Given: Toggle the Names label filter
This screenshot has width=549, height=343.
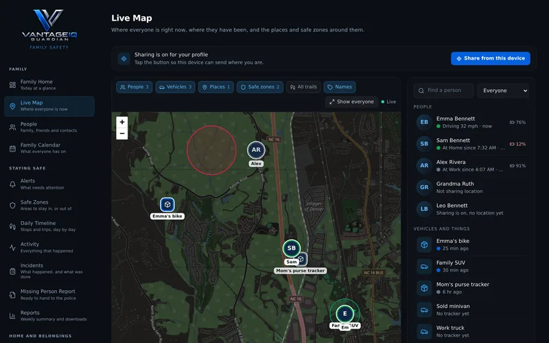Looking at the screenshot, I should coord(340,87).
